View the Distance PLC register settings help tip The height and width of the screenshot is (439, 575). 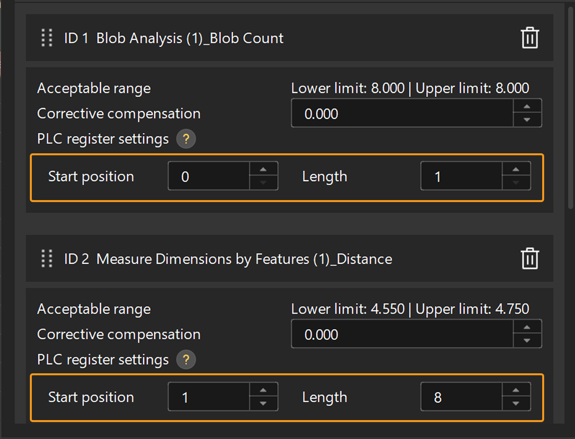point(186,359)
